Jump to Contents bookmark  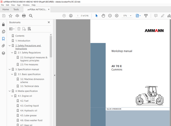[x=20, y=36]
